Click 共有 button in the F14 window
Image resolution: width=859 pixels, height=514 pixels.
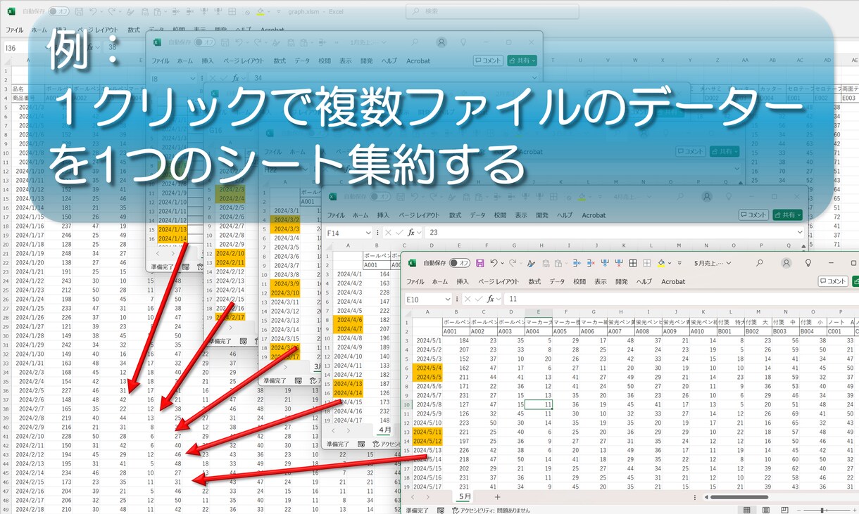pyautogui.click(x=787, y=214)
